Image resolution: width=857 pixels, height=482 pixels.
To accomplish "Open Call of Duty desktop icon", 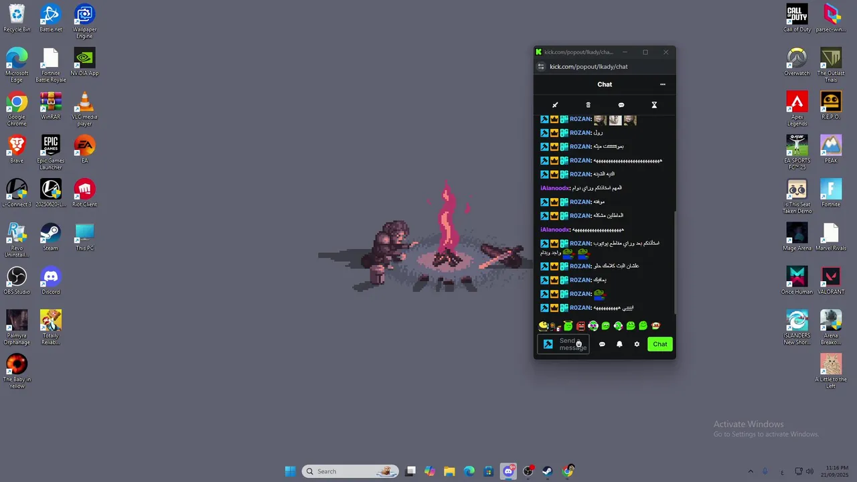I will (797, 19).
